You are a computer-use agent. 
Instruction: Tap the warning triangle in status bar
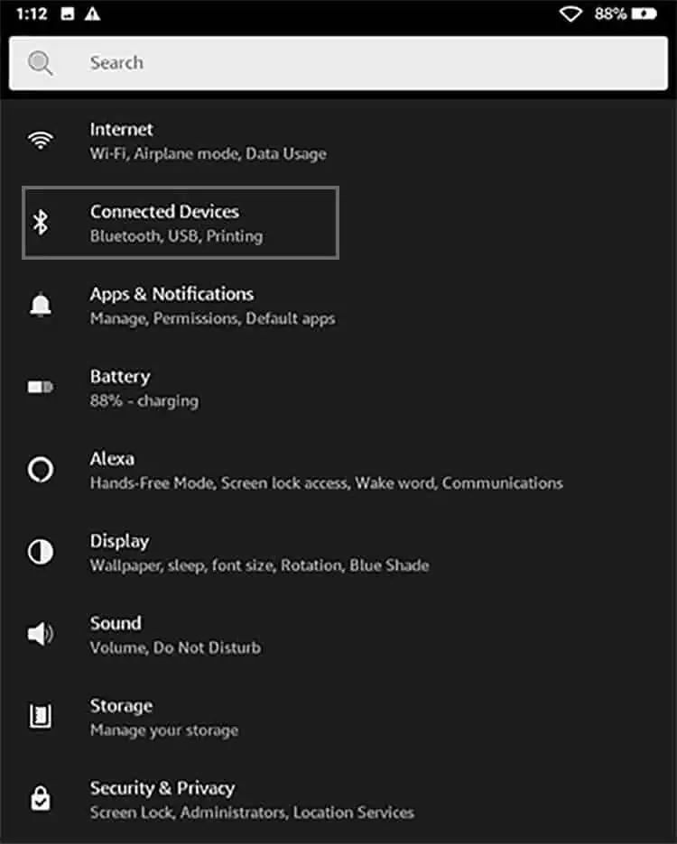tap(93, 14)
